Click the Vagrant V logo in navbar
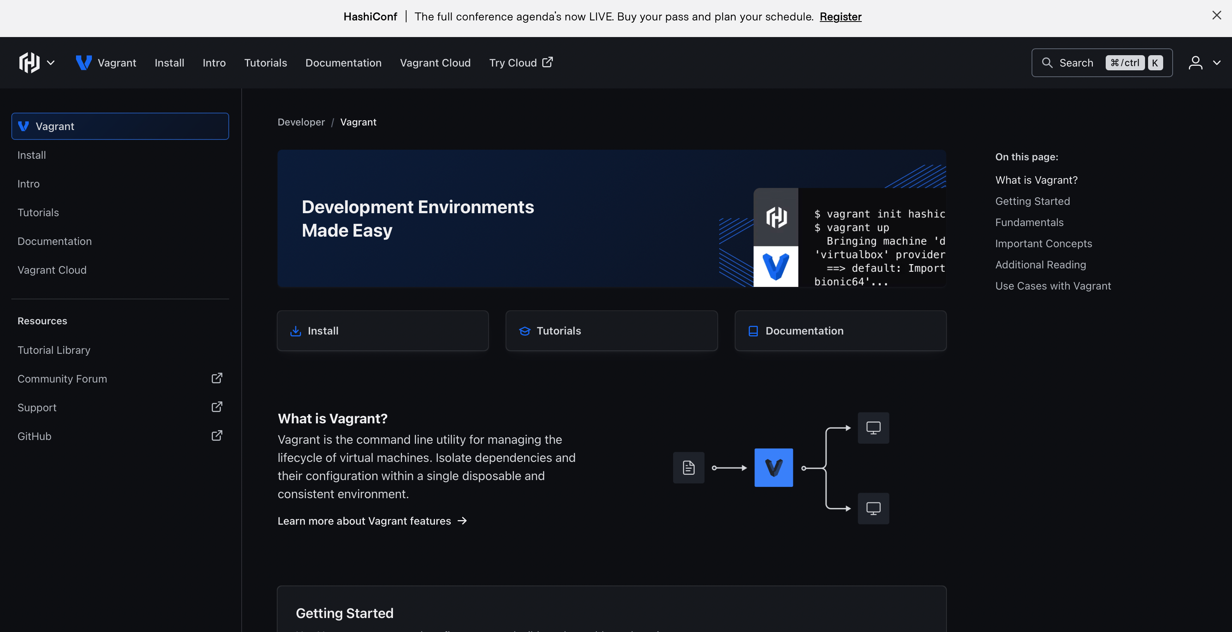 pos(84,63)
